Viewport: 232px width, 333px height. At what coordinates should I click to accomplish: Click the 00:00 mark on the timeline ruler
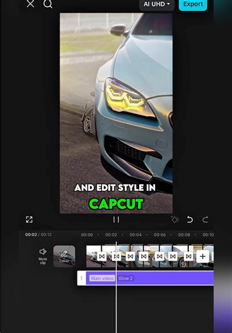click(x=87, y=235)
